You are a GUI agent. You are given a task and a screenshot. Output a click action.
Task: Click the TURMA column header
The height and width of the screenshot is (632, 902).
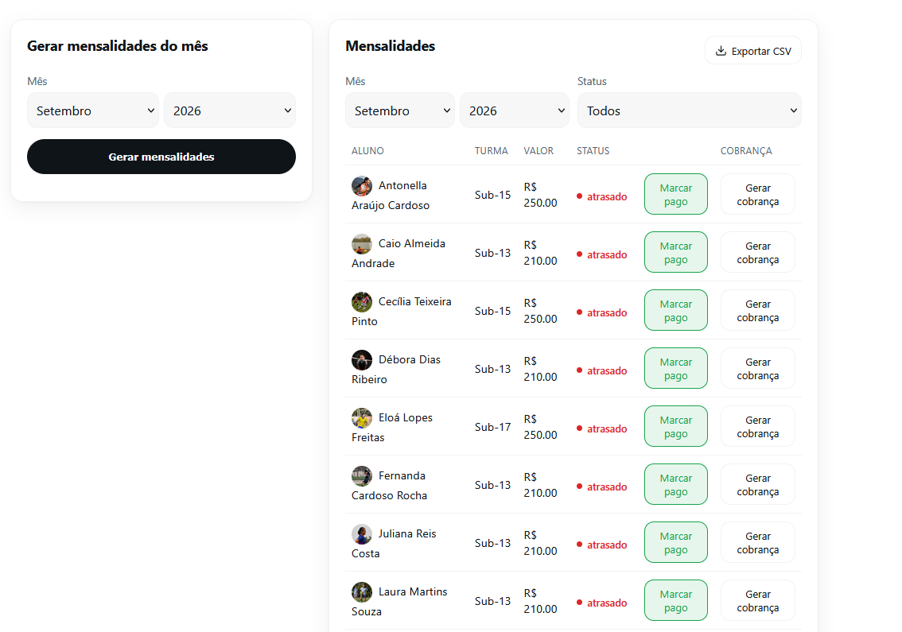tap(492, 151)
